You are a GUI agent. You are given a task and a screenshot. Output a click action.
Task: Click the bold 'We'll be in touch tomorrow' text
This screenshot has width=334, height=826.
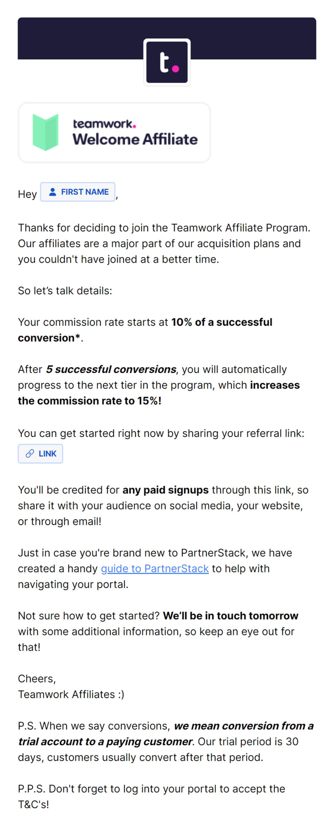point(230,616)
